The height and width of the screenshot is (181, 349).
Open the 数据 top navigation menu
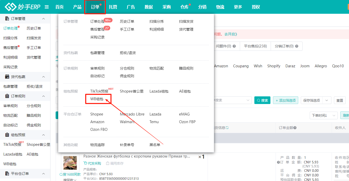(149, 7)
